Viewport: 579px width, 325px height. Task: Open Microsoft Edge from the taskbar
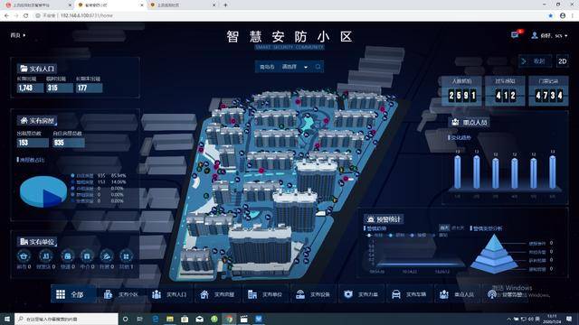click(x=156, y=319)
